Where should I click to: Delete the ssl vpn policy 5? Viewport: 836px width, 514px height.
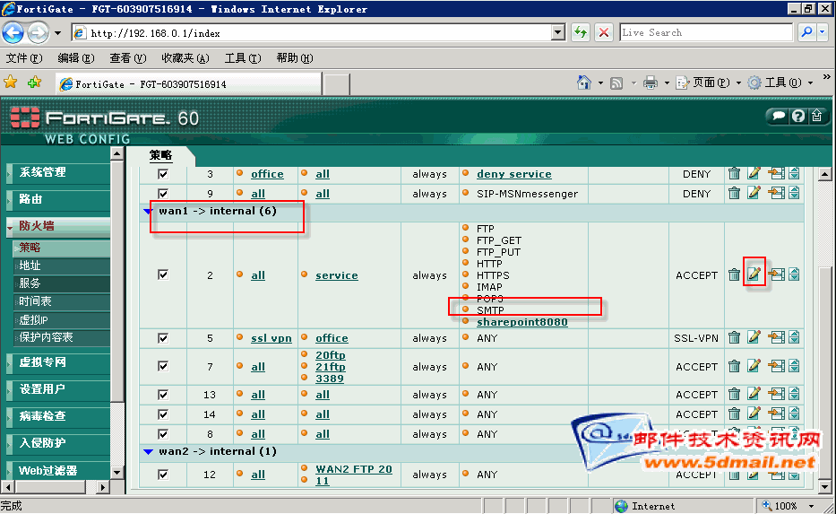point(734,338)
